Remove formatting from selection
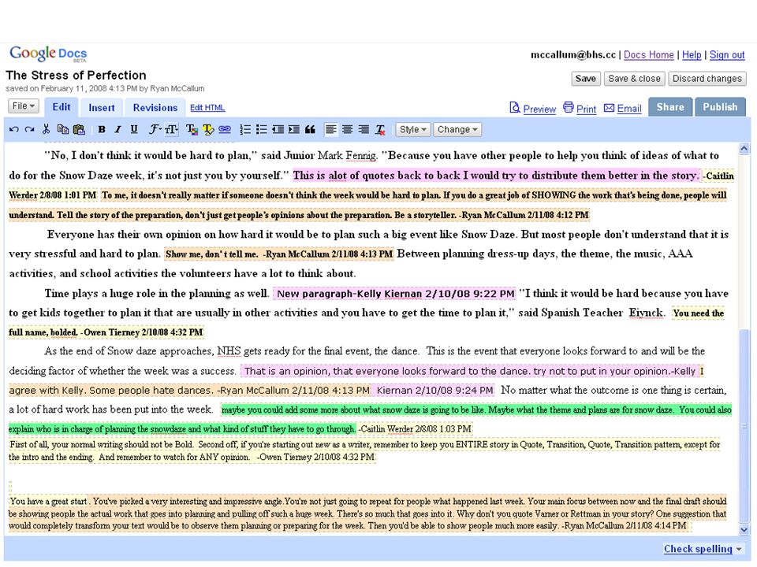This screenshot has width=757, height=567. coord(380,129)
